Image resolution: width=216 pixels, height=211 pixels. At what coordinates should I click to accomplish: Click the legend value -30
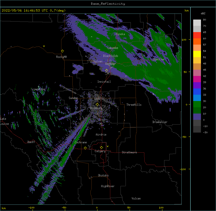click(205, 132)
